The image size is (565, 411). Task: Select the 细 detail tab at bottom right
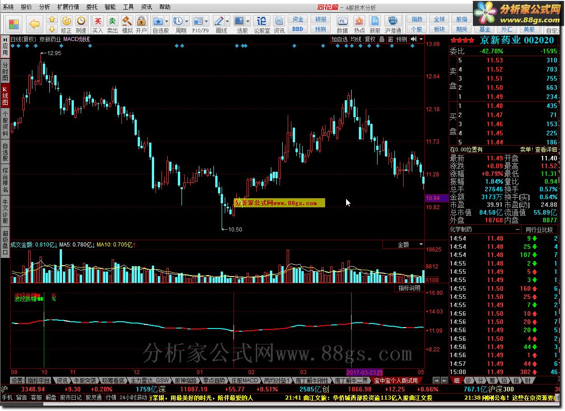pos(457,380)
